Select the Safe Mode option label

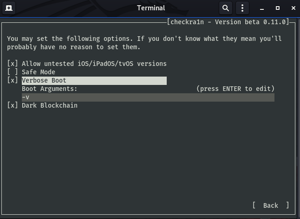[38, 72]
